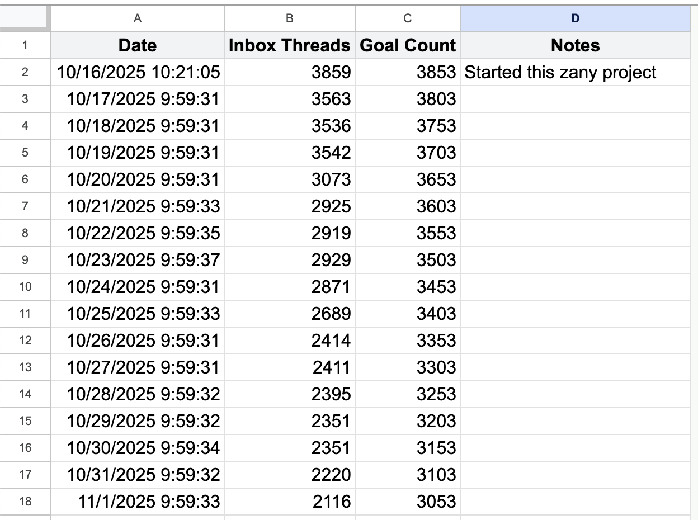Click the Goal Count cell showing 3403

click(x=407, y=314)
